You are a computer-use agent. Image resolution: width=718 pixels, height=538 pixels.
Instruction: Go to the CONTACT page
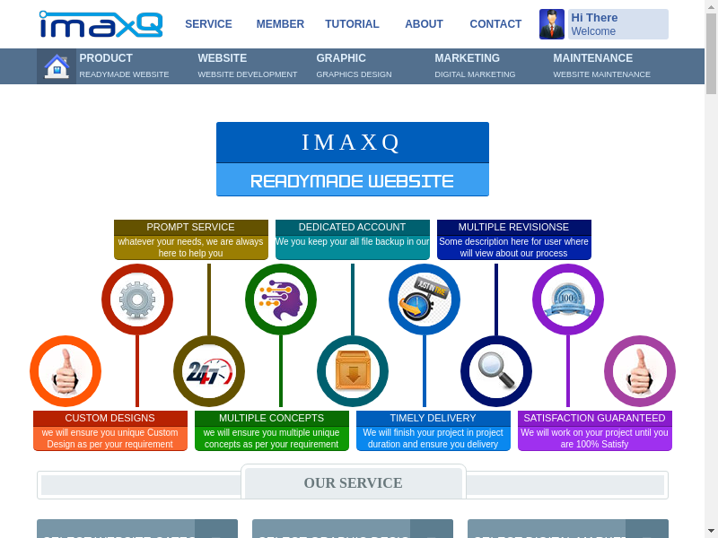coord(495,24)
